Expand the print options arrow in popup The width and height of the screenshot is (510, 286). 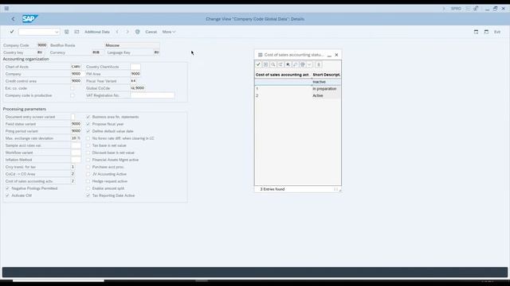click(x=309, y=64)
